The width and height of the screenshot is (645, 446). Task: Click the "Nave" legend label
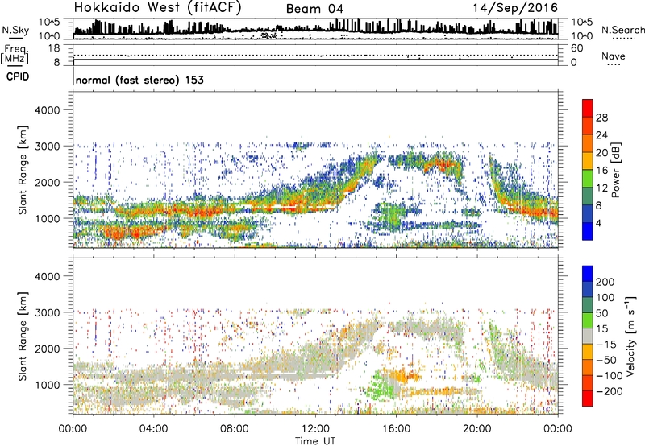pos(614,56)
